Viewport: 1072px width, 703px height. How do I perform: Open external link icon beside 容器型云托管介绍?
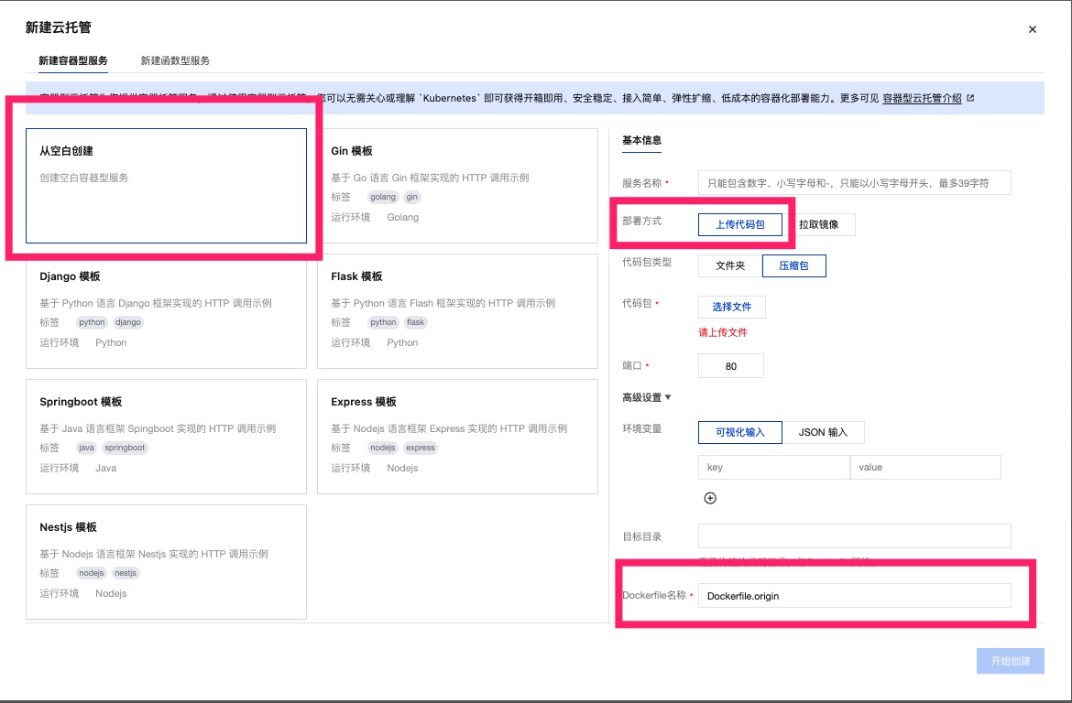(970, 98)
